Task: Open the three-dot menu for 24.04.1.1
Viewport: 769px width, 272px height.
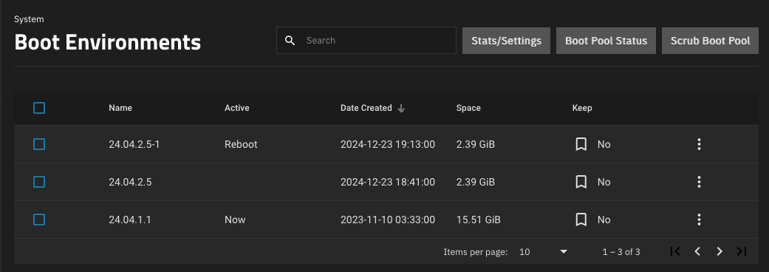Action: click(x=699, y=220)
